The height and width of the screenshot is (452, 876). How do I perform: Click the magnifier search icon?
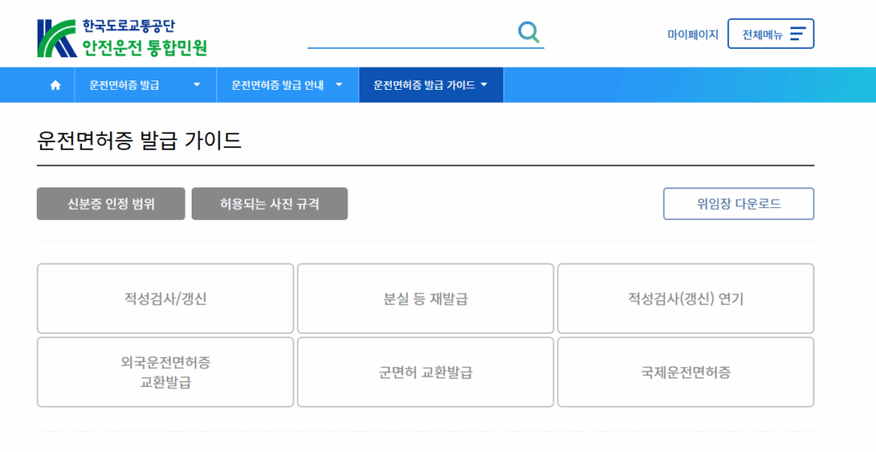(530, 33)
